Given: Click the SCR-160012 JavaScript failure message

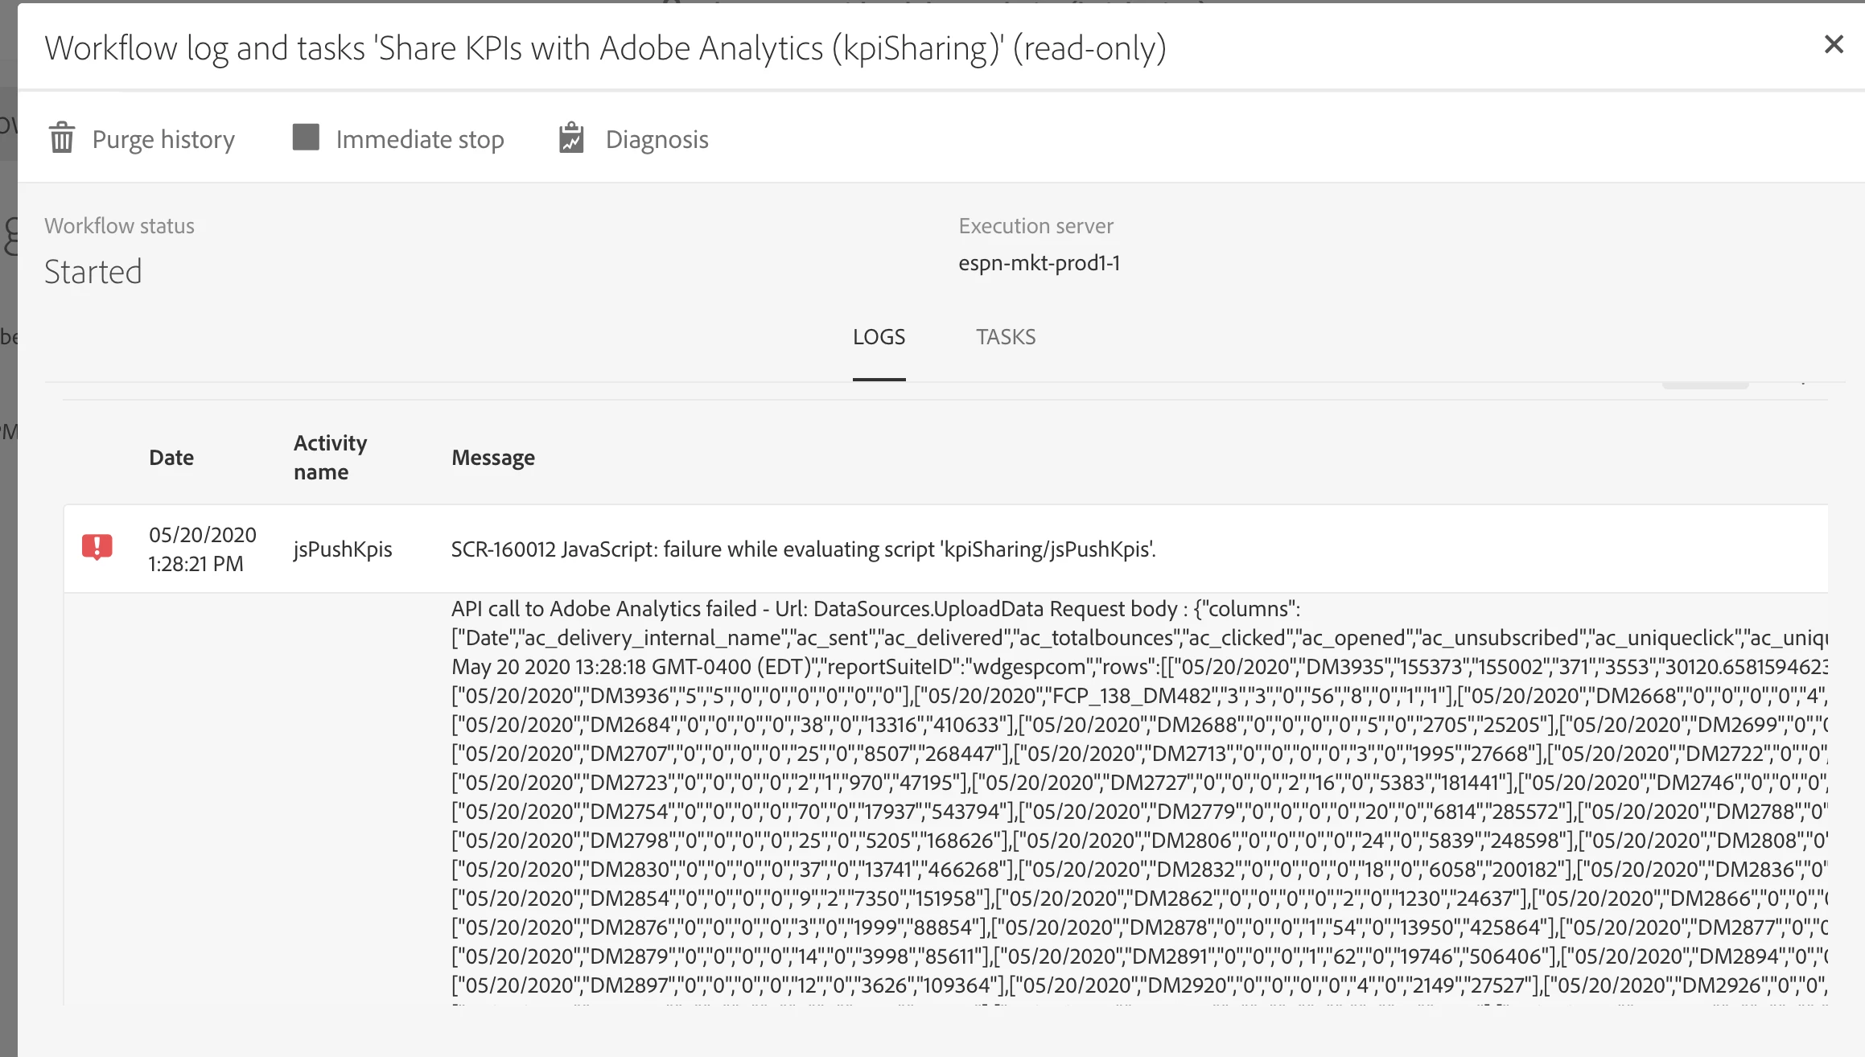Looking at the screenshot, I should pyautogui.click(x=803, y=549).
